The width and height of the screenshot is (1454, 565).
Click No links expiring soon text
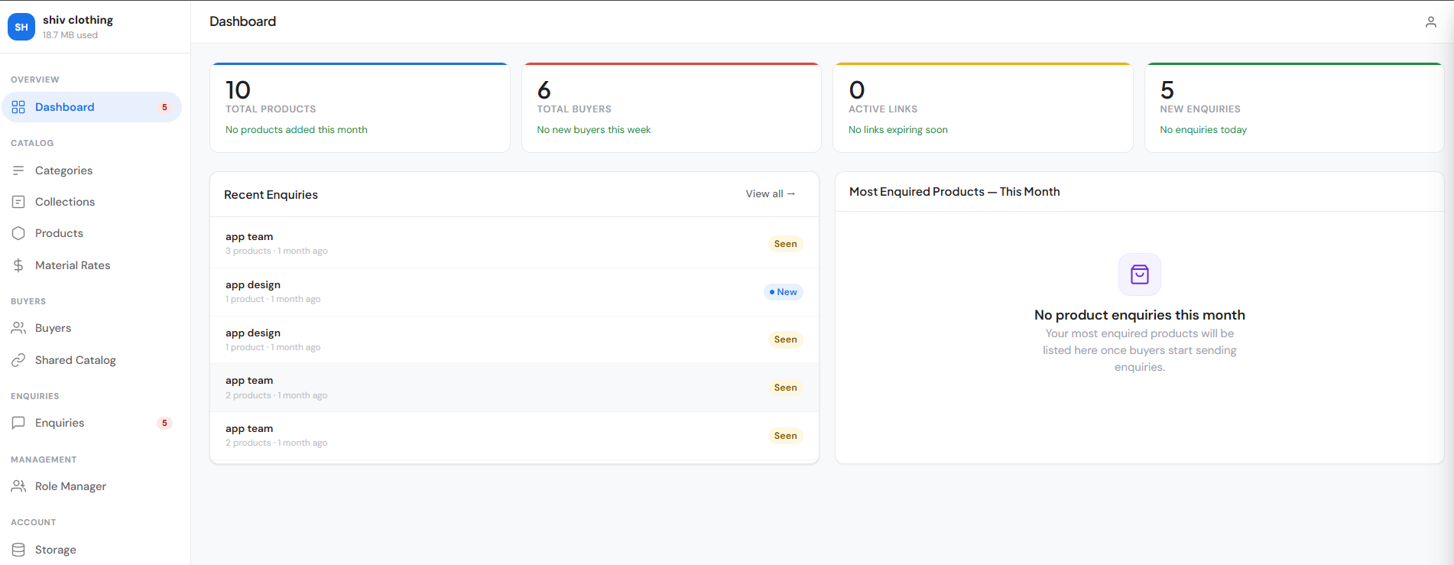898,130
